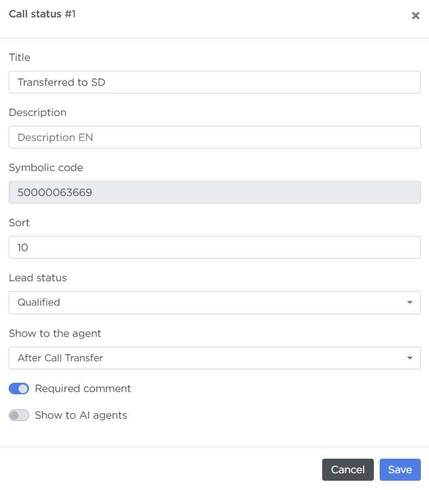Viewport: 429px width, 490px height.
Task: Click the Required comment label text
Action: pyautogui.click(x=83, y=389)
